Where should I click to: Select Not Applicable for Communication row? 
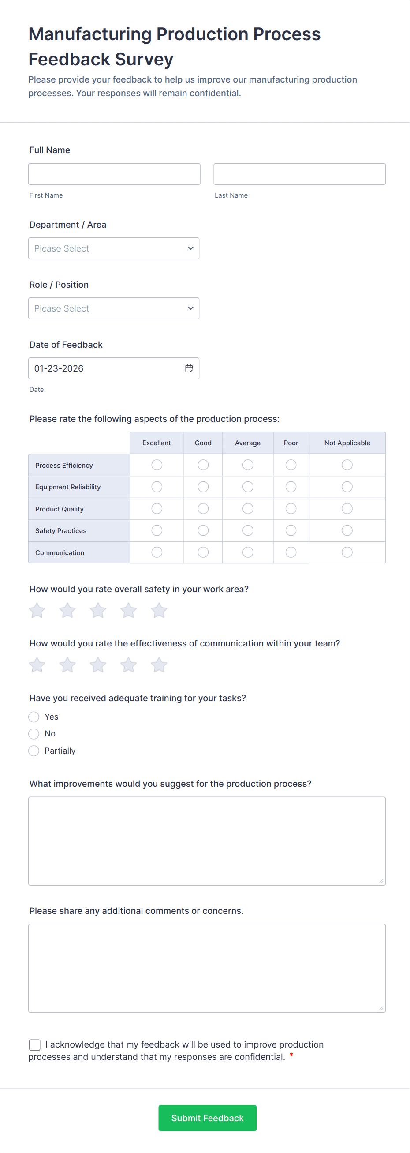[347, 552]
